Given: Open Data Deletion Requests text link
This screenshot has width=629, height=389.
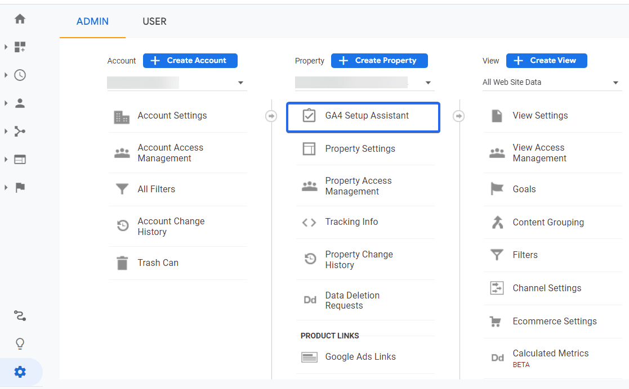Looking at the screenshot, I should click(x=352, y=301).
